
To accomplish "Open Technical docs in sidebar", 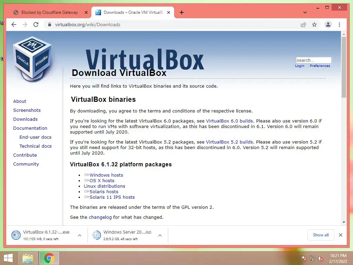I will click(36, 146).
